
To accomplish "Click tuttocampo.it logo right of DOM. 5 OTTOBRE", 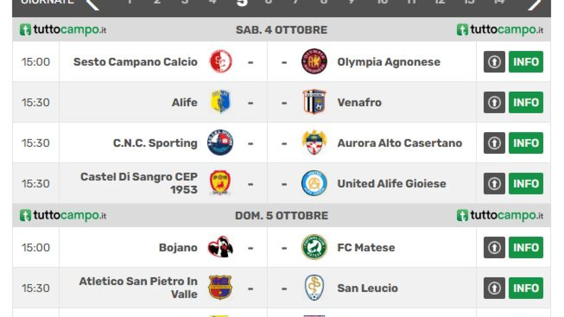I will [500, 216].
